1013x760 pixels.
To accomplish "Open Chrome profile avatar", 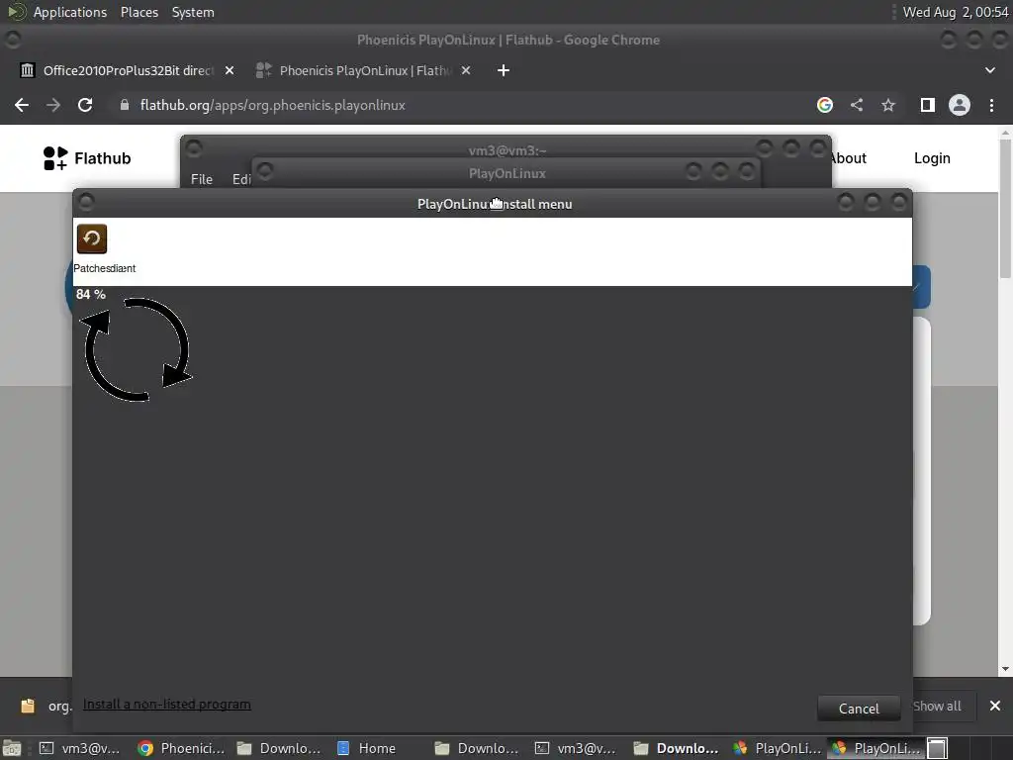I will coord(960,105).
